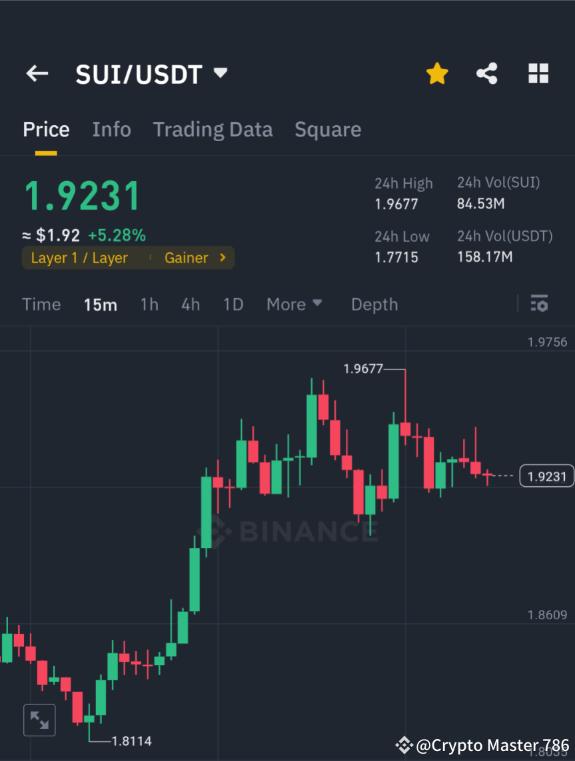Switch chart to 1h interval
The height and width of the screenshot is (761, 575).
[149, 304]
